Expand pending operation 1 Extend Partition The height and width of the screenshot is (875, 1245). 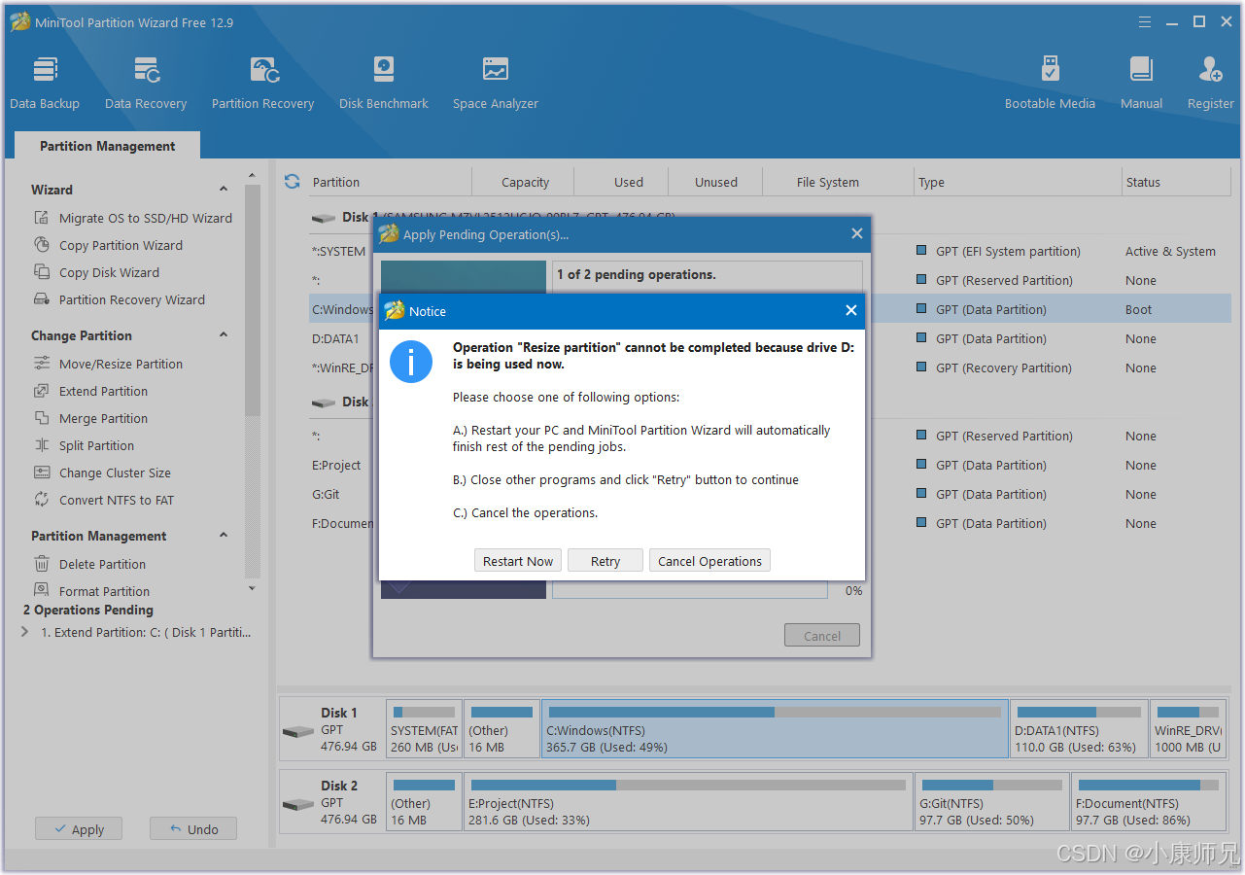pyautogui.click(x=25, y=632)
